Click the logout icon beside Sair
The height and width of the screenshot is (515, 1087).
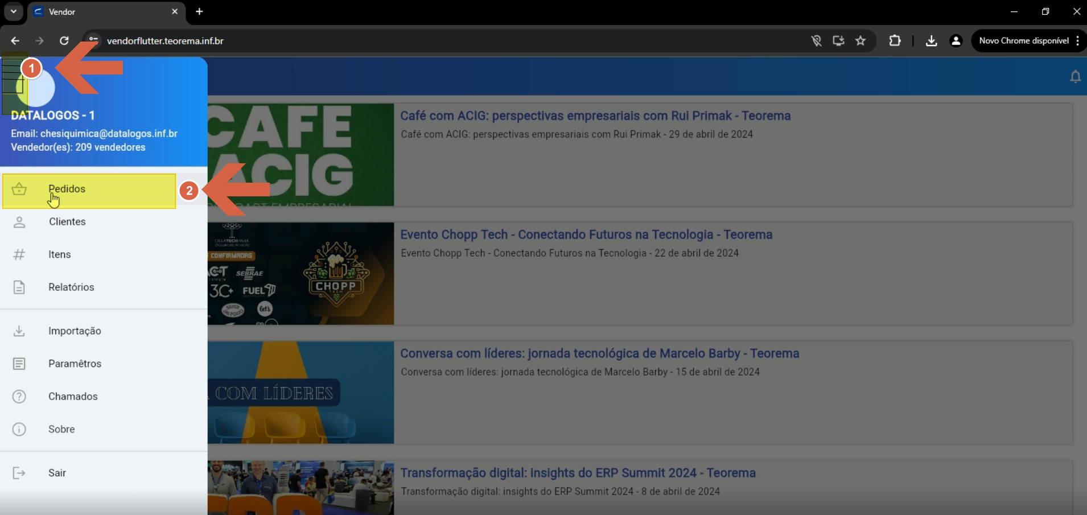pyautogui.click(x=19, y=473)
